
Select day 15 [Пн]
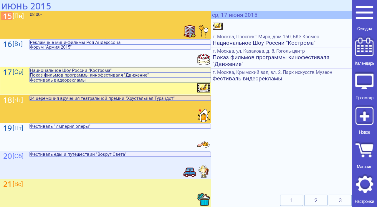[x=13, y=16]
